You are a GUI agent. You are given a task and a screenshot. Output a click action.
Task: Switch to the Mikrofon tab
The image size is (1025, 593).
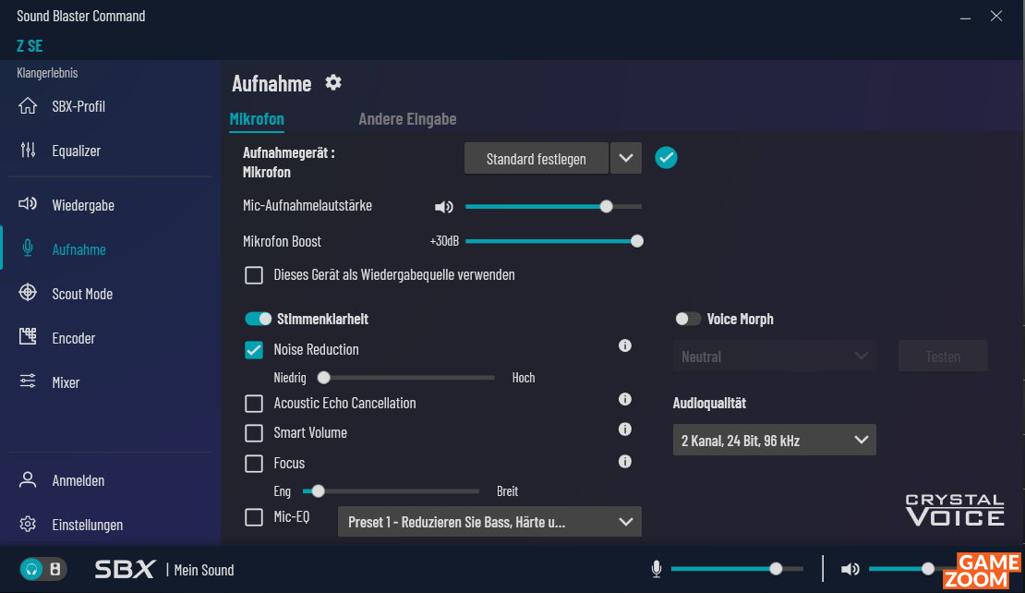pos(257,119)
